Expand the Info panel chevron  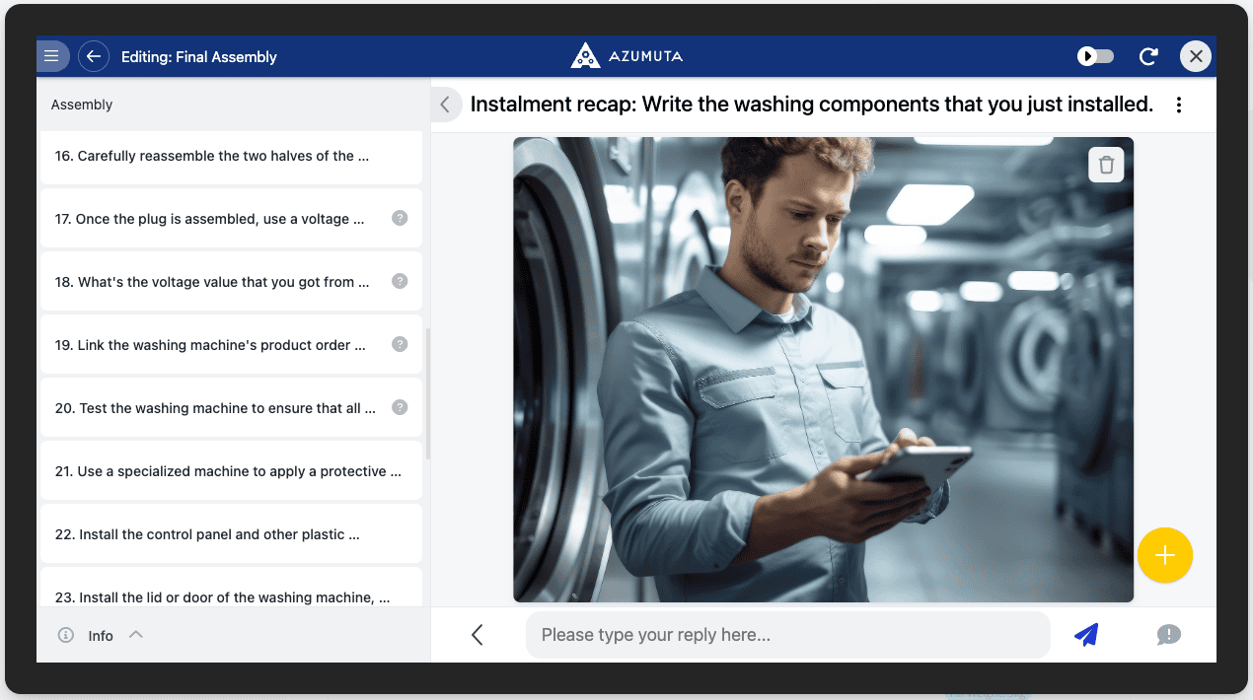136,635
